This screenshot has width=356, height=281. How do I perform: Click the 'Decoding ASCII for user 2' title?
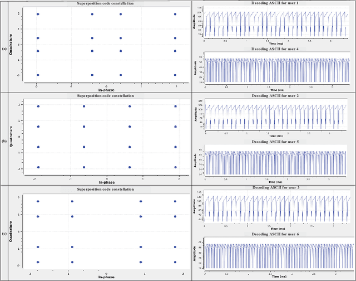click(x=275, y=96)
